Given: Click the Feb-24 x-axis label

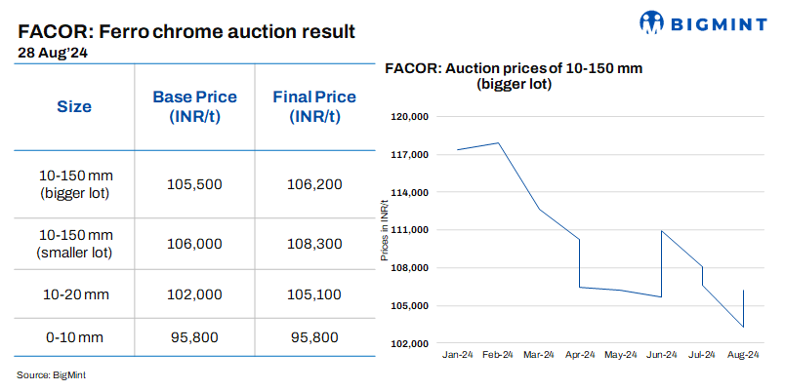Looking at the screenshot, I should click(x=500, y=354).
